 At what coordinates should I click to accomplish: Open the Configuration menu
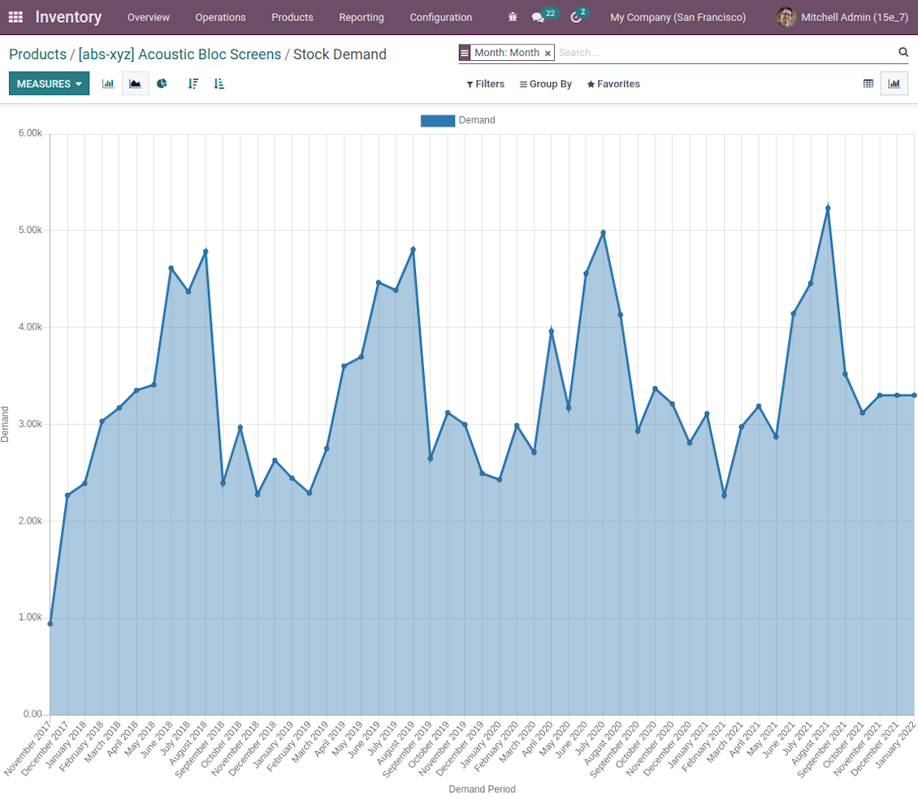point(441,17)
